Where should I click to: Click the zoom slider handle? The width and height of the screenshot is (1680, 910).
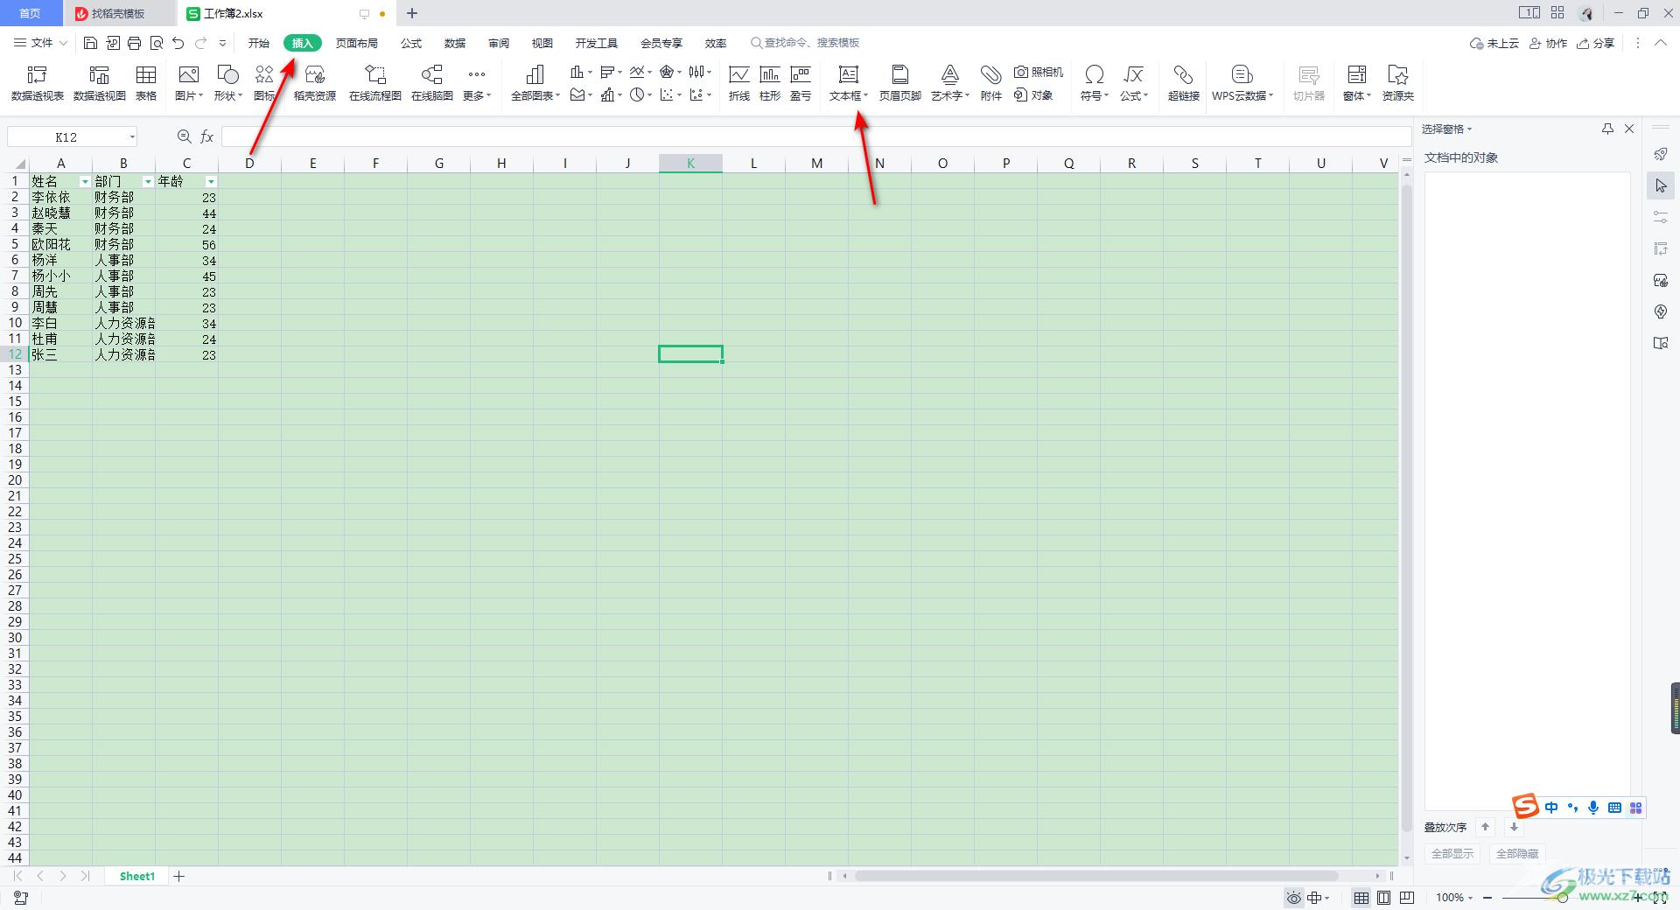pos(1563,898)
